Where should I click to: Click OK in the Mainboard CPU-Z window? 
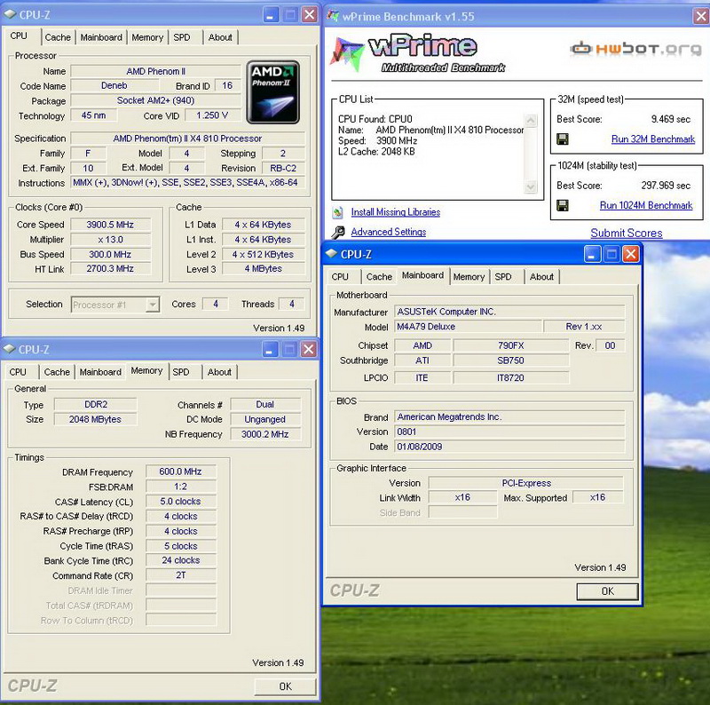pos(607,591)
